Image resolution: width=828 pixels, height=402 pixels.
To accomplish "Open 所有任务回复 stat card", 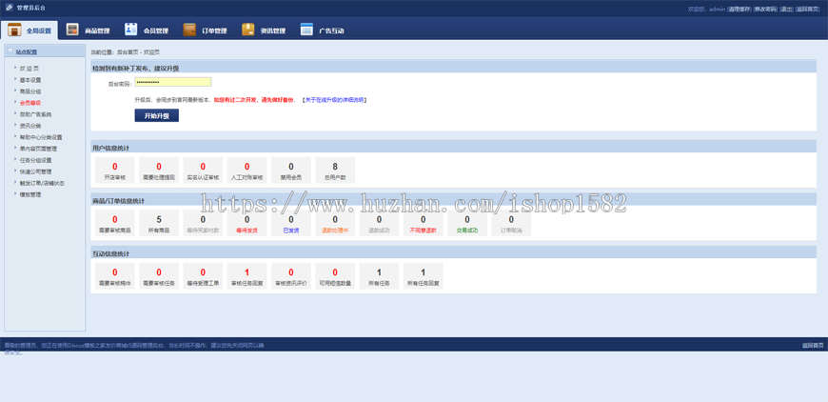I will pyautogui.click(x=423, y=275).
